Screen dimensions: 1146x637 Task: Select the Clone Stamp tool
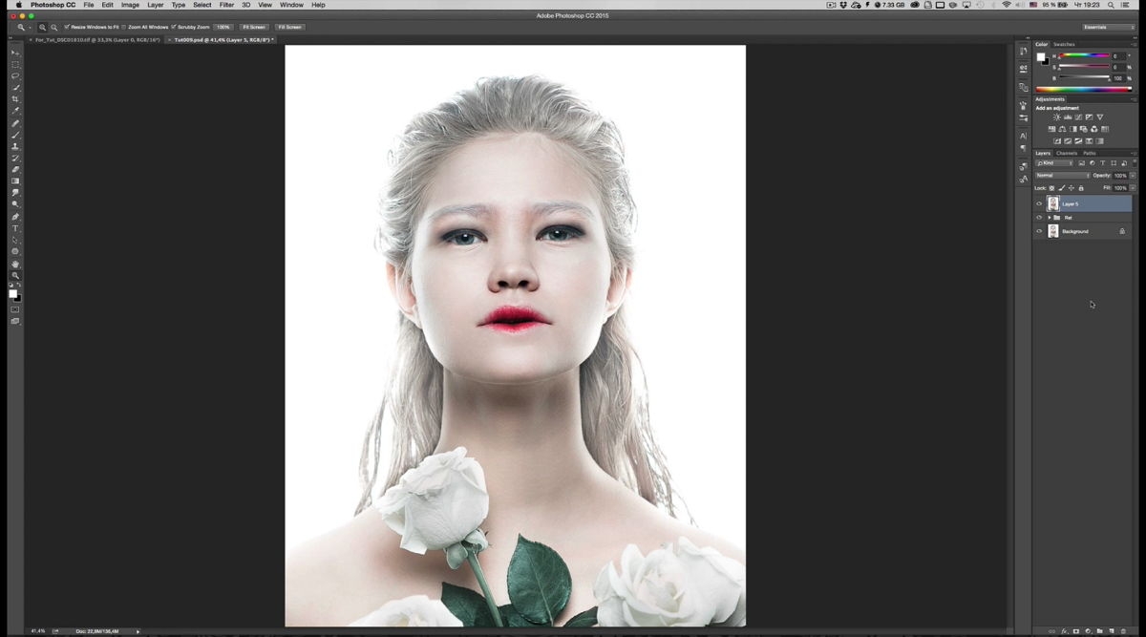pos(15,146)
